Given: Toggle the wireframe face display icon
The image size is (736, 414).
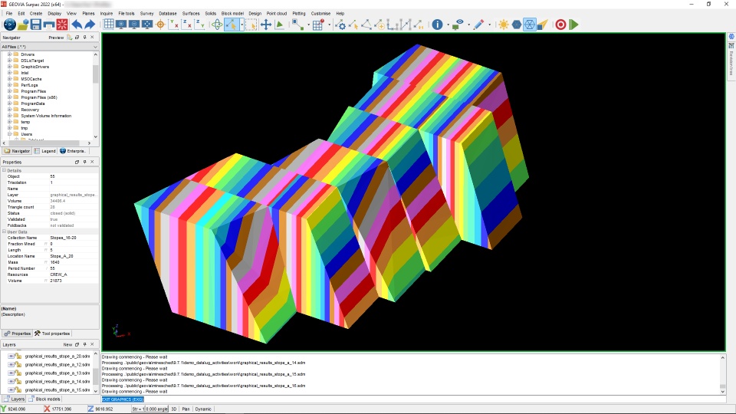Looking at the screenshot, I should 529,25.
